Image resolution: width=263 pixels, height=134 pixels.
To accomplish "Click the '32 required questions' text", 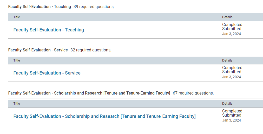I will point(90,50).
